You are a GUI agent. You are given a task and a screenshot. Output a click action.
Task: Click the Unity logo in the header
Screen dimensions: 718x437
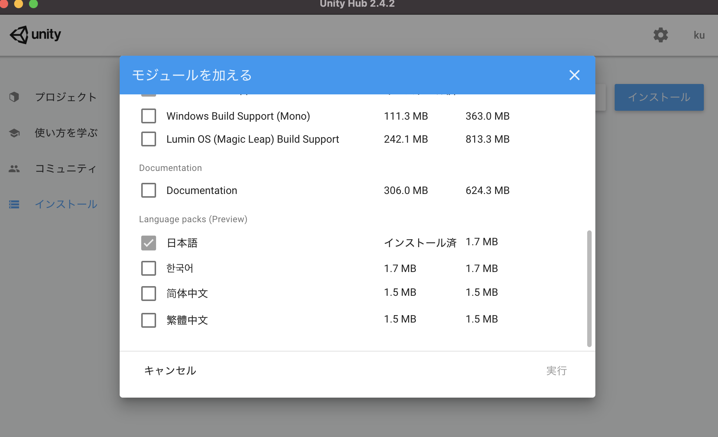click(35, 35)
